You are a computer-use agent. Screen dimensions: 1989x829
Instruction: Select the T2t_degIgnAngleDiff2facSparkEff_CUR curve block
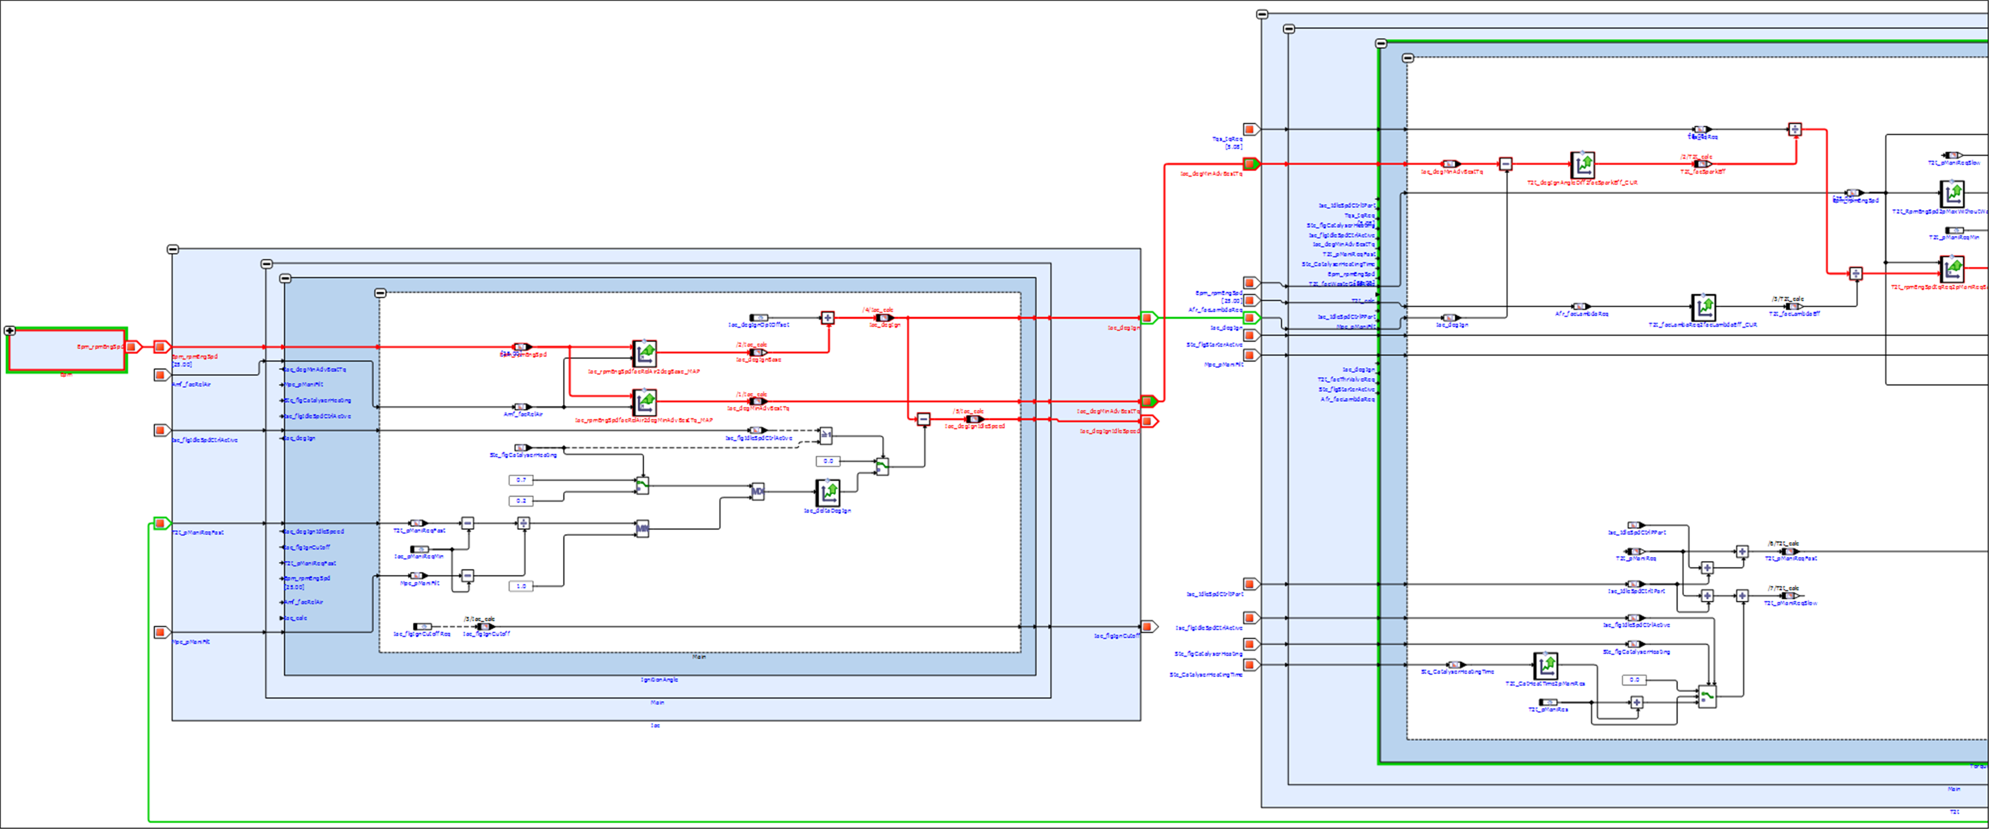click(x=1582, y=165)
